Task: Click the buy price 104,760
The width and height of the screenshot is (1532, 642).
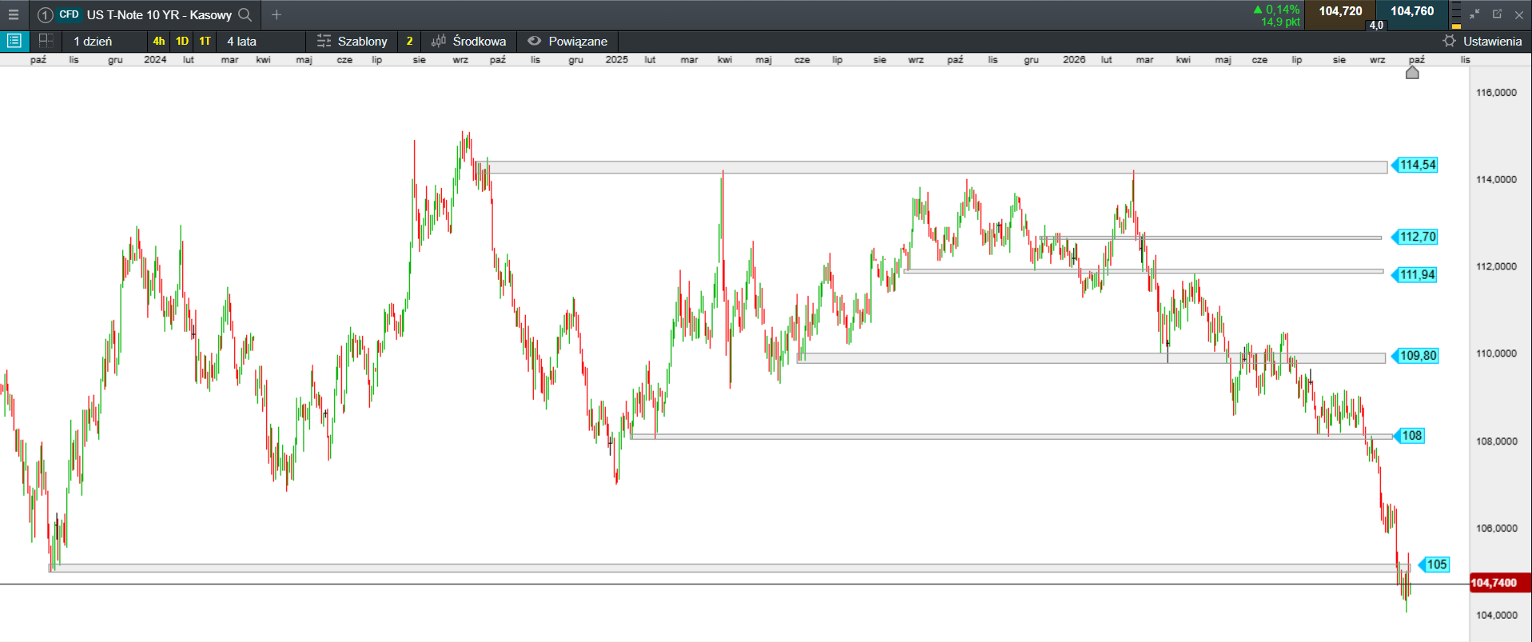Action: pos(1411,11)
